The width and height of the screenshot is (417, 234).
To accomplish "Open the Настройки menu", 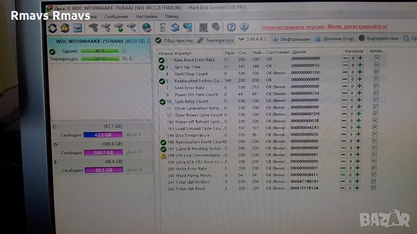I will (146, 16).
